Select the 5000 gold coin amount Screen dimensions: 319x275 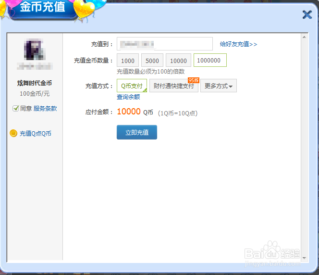click(x=152, y=60)
